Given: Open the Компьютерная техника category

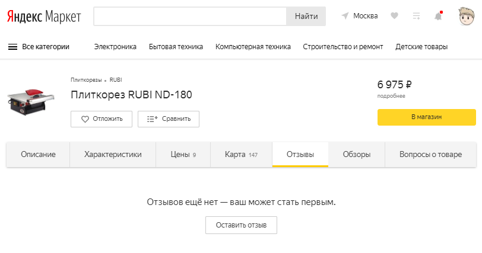Looking at the screenshot, I should point(253,47).
